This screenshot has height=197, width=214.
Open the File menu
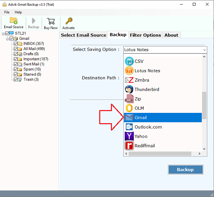coord(7,12)
